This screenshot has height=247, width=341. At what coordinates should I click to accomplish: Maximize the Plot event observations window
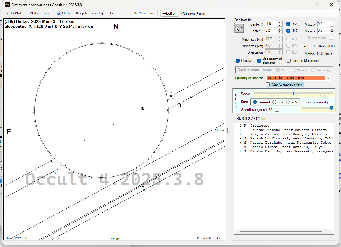(318, 5)
